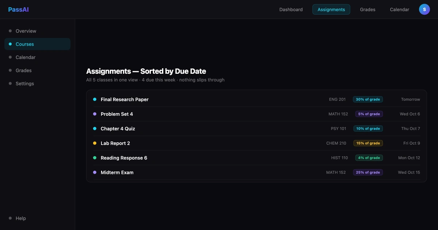Click yellow dot beside Lab Report 2
This screenshot has height=230, width=438.
95,143
